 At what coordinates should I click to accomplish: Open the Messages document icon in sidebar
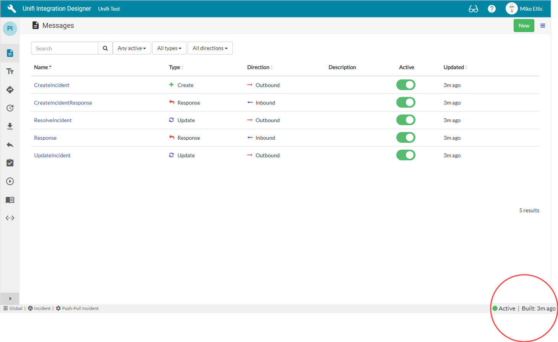tap(10, 53)
